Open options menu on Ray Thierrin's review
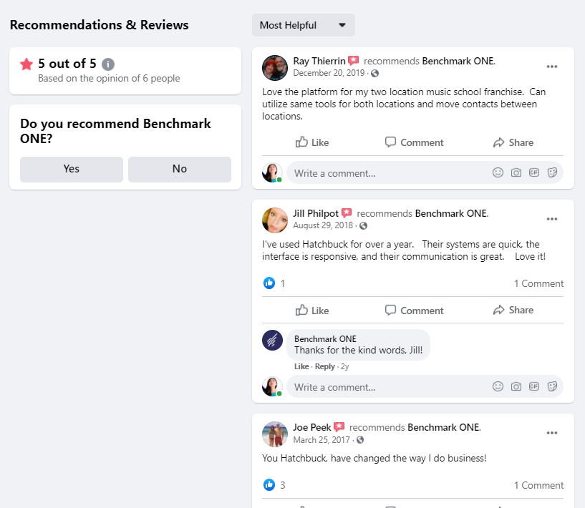Screen dimensions: 585x508 [551, 67]
